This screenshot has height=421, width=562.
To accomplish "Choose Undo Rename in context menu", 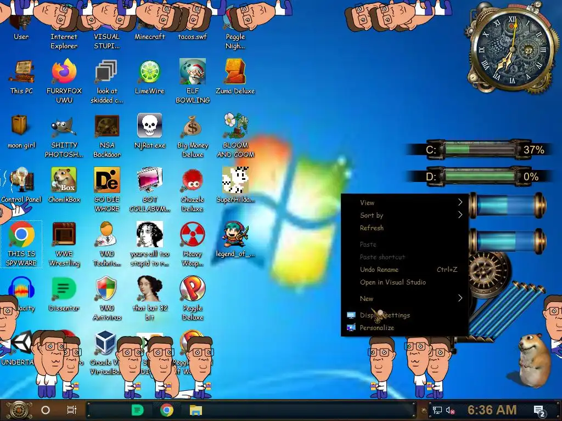I will click(404, 270).
